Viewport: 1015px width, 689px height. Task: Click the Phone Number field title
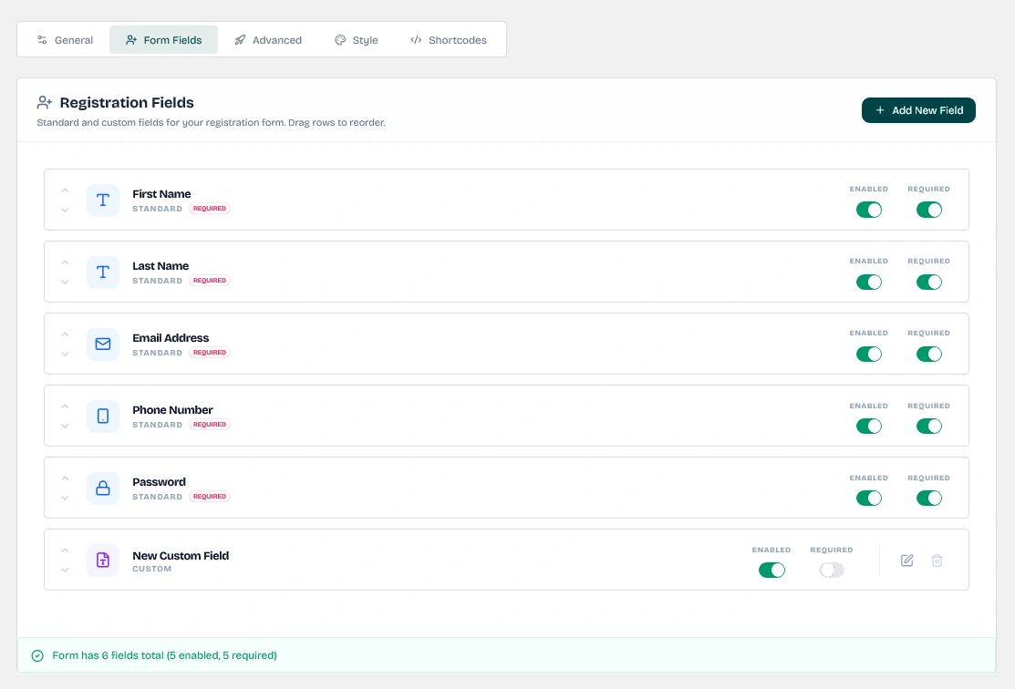click(x=173, y=410)
